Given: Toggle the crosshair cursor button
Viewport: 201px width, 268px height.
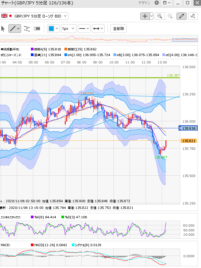Looking at the screenshot, I should click(x=145, y=16).
